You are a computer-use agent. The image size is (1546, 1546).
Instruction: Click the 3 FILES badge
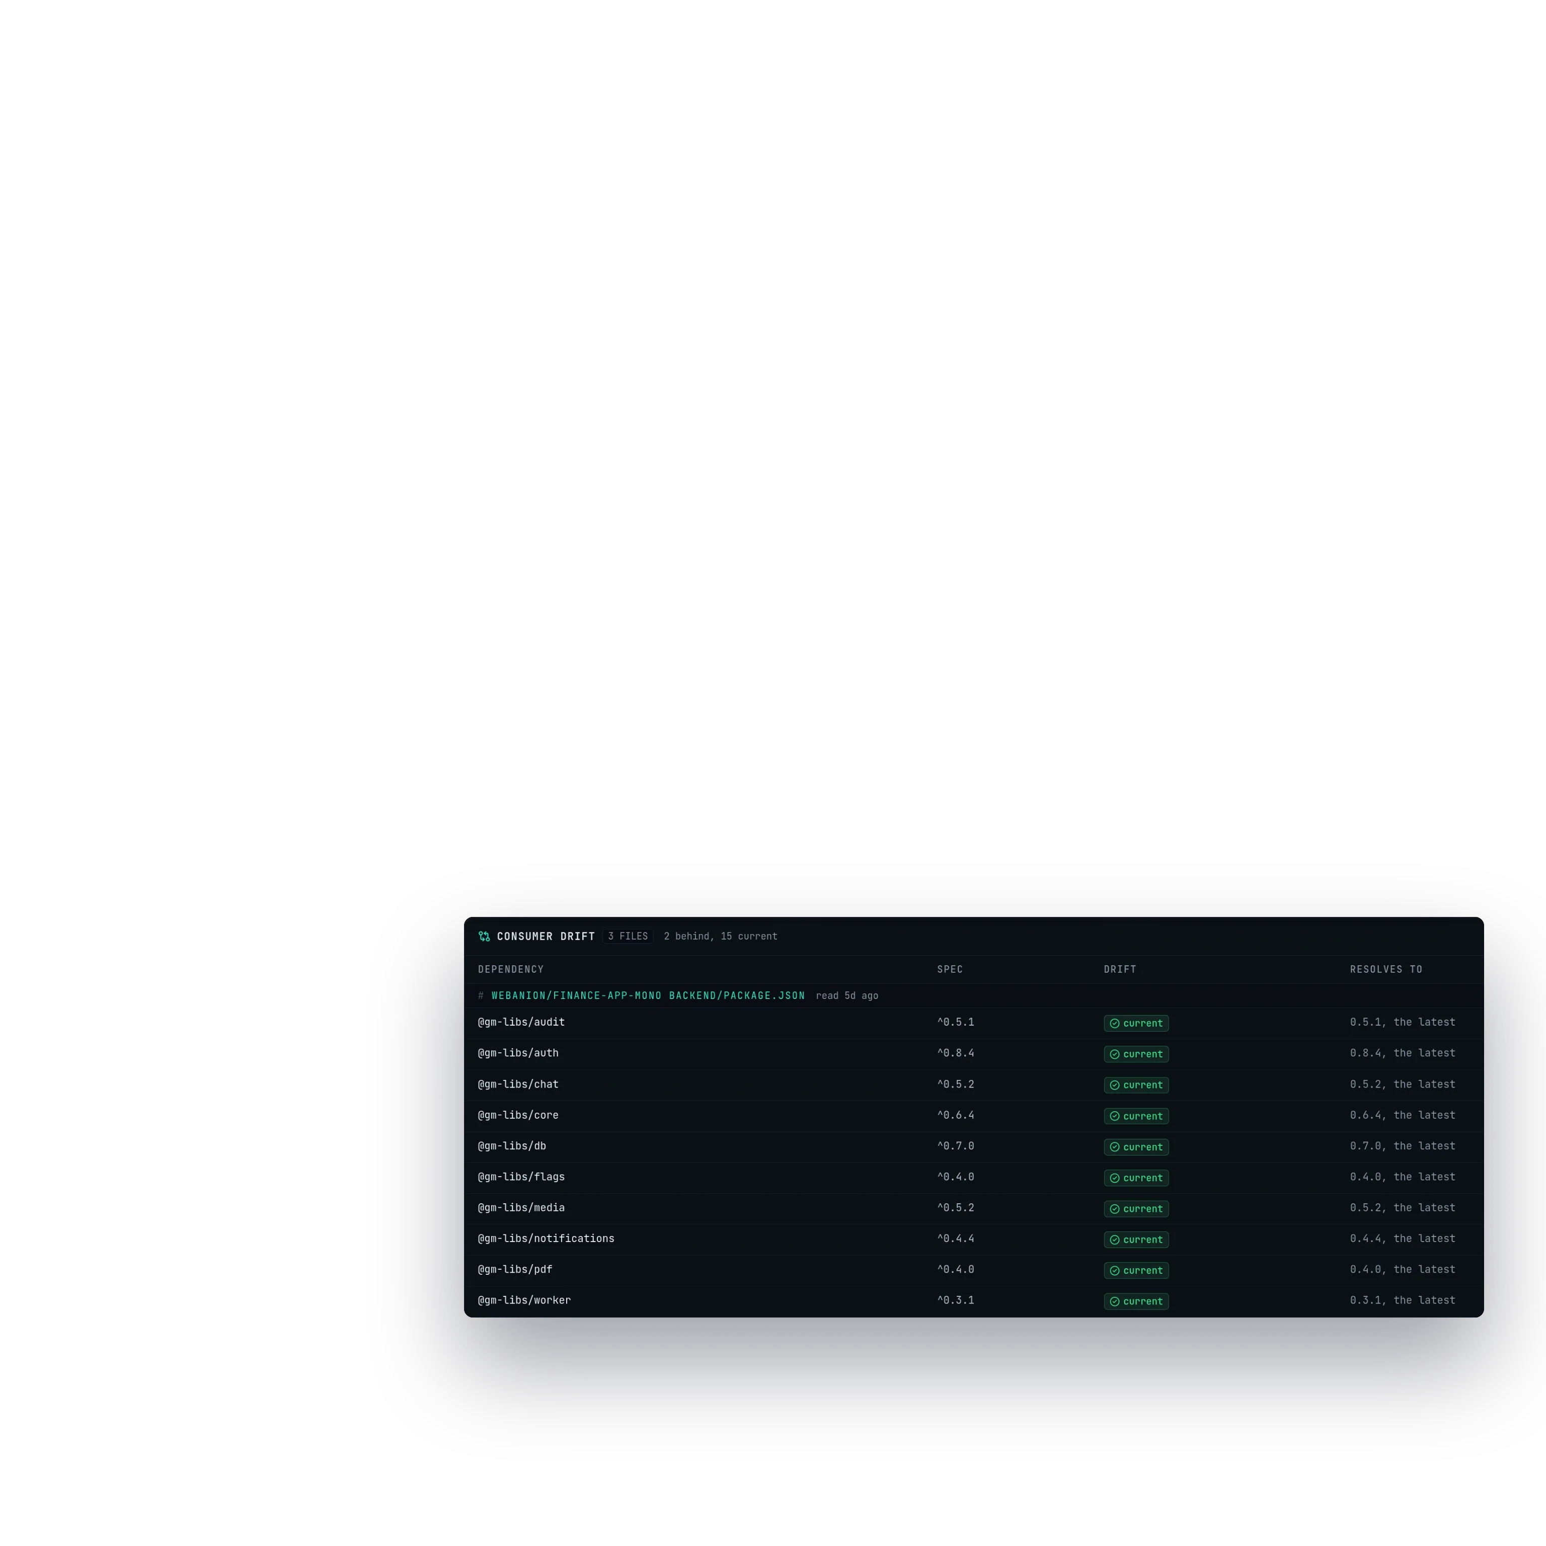point(628,936)
